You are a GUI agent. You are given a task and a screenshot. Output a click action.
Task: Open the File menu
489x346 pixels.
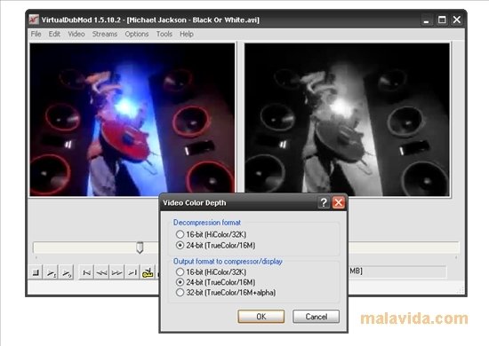pyautogui.click(x=36, y=34)
